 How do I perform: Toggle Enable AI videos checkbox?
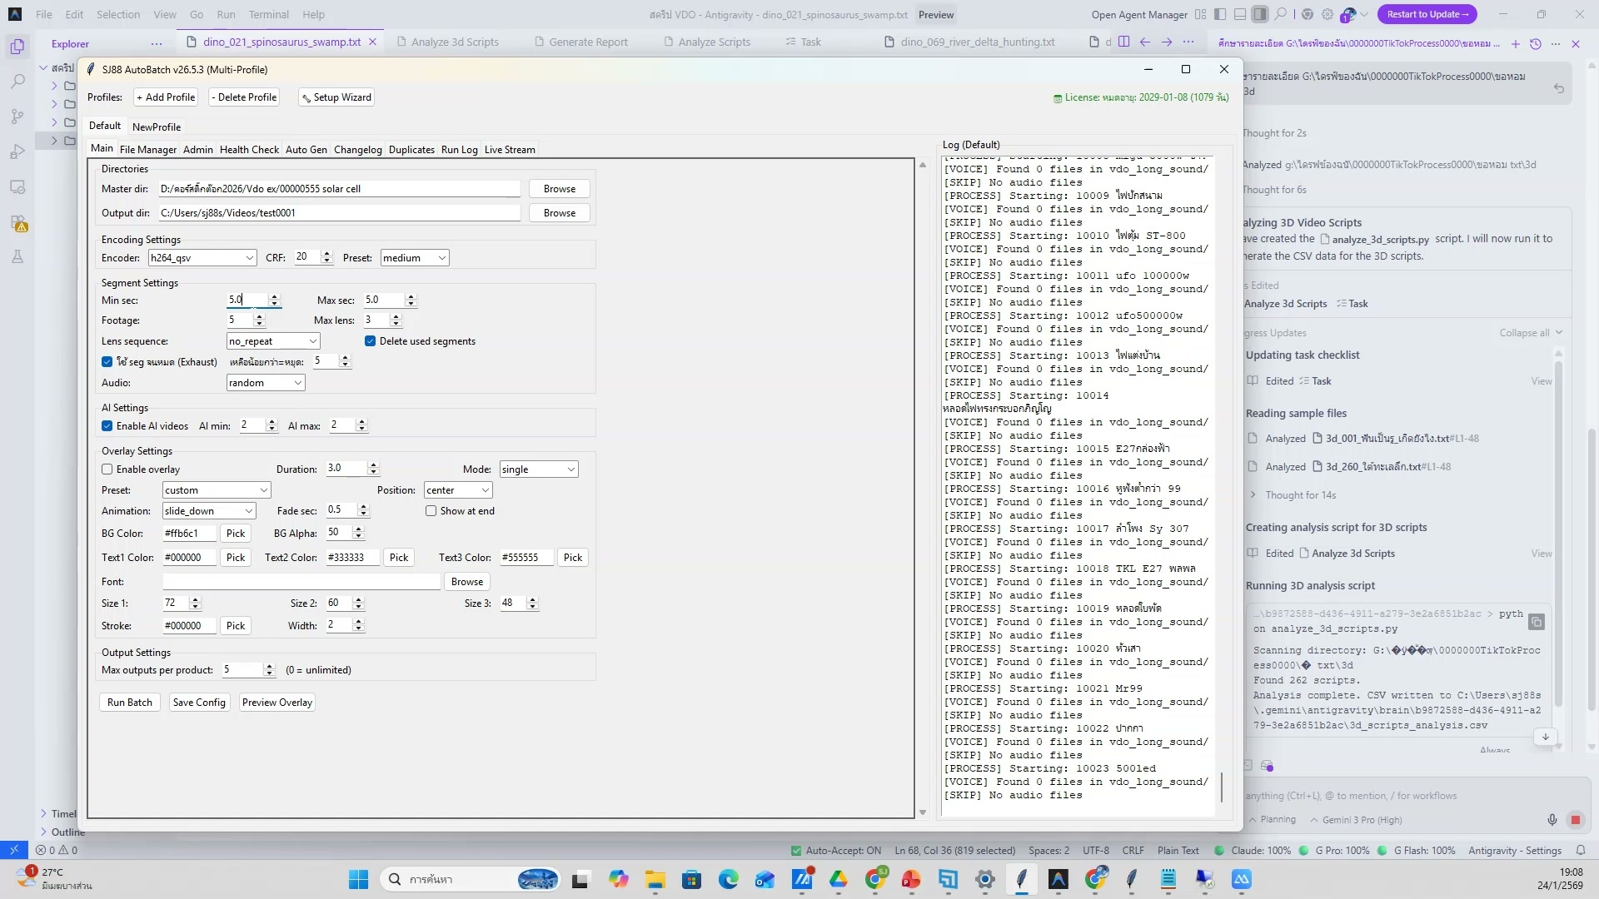(x=107, y=426)
